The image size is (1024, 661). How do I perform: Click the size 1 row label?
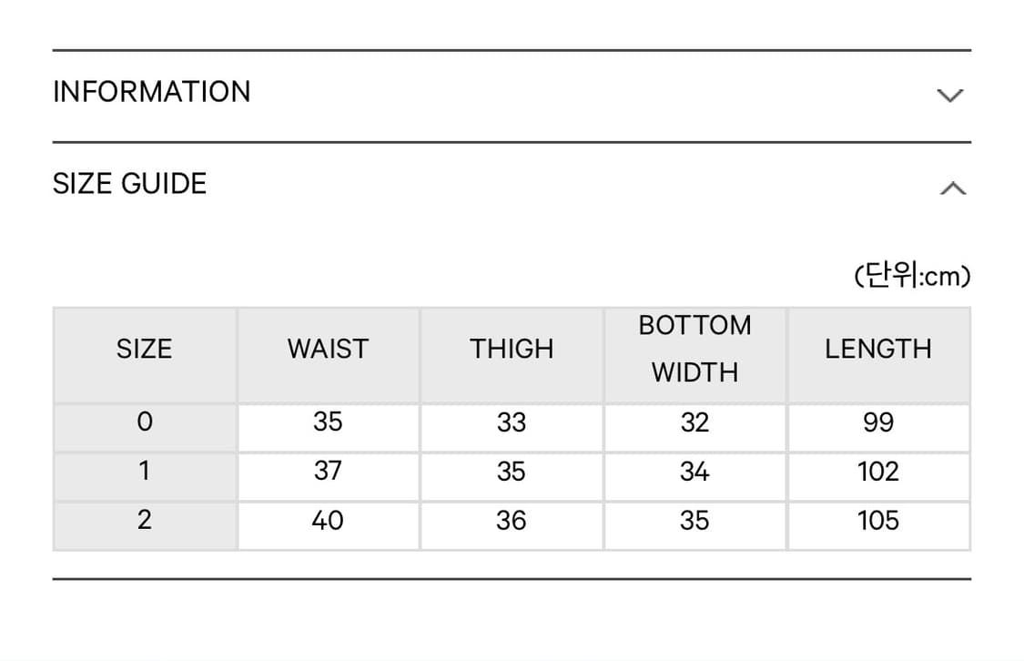coord(144,472)
